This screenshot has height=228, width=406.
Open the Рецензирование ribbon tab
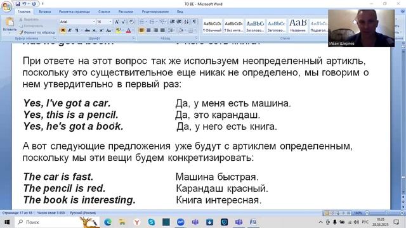click(155, 11)
